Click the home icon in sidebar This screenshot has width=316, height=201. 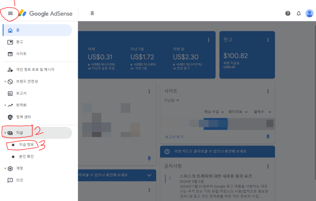pos(10,30)
